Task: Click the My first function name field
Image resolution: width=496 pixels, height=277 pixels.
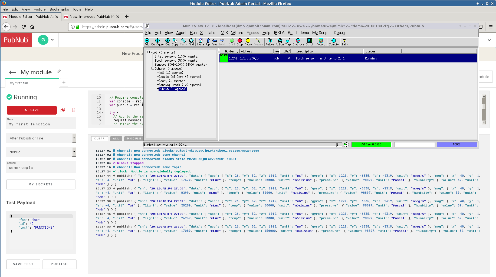Action: 41,123
